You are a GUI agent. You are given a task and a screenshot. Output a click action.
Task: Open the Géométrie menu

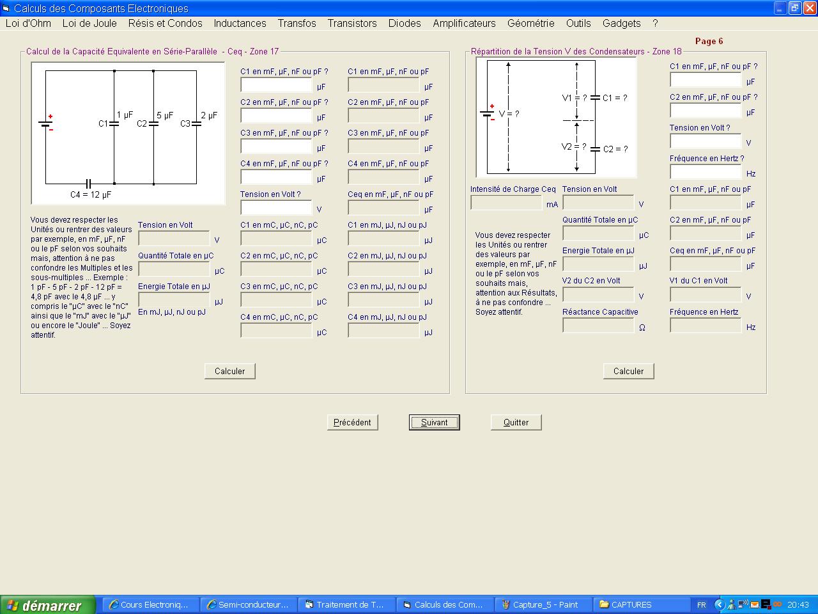(530, 23)
